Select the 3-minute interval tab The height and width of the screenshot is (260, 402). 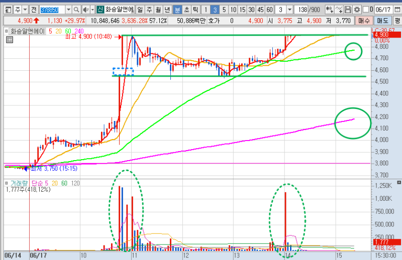pyautogui.click(x=215, y=10)
